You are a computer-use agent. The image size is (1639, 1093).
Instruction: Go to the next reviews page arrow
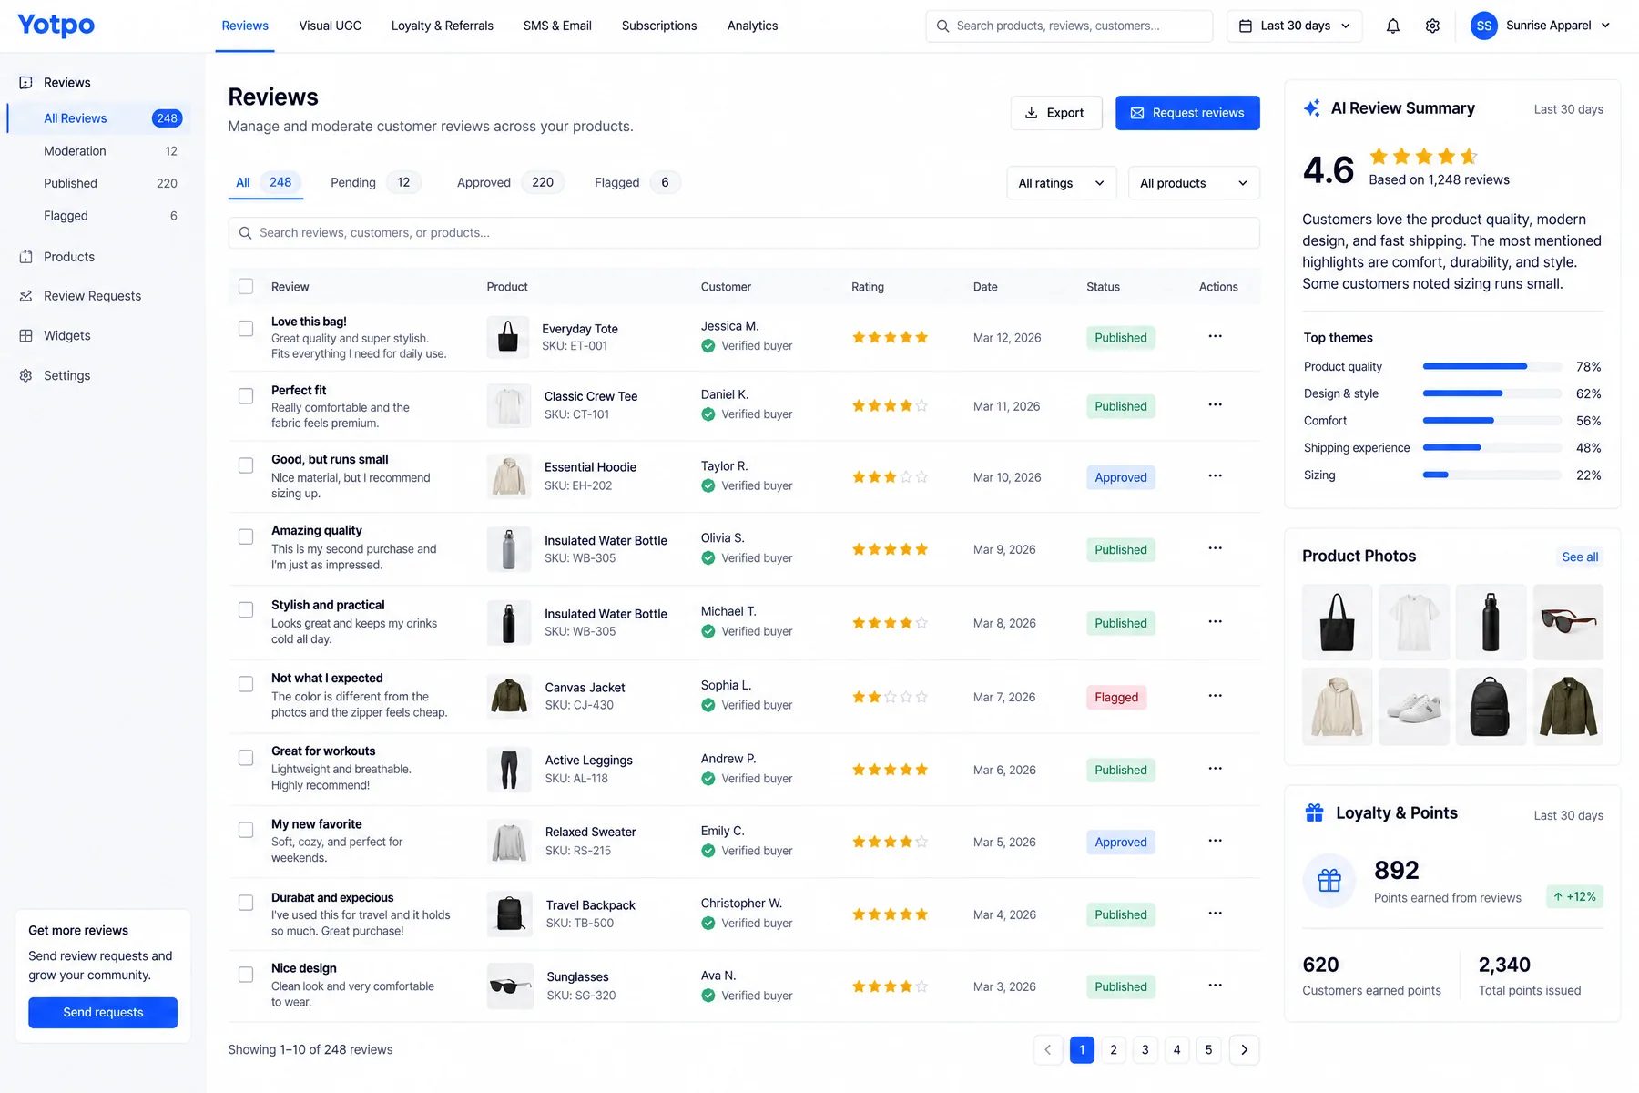[1244, 1049]
